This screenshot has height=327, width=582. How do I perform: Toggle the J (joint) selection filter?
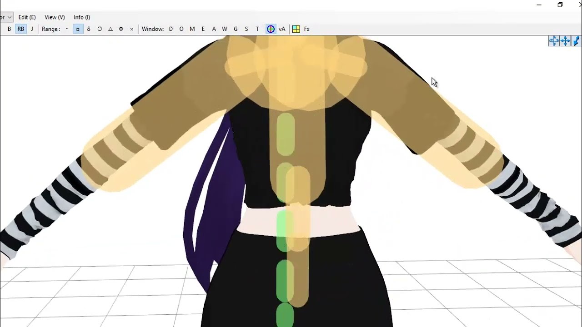32,29
